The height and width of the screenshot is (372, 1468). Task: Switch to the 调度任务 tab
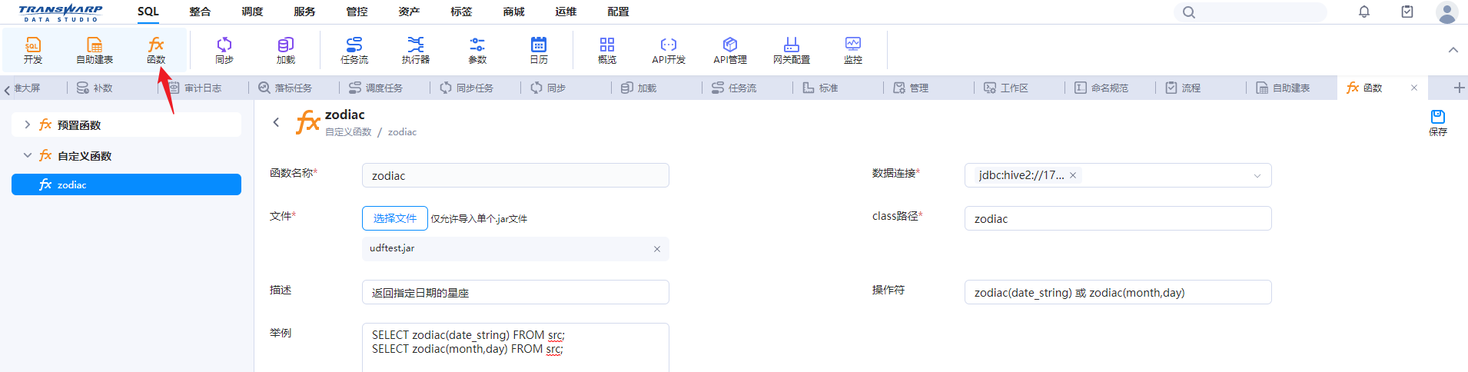click(x=376, y=88)
